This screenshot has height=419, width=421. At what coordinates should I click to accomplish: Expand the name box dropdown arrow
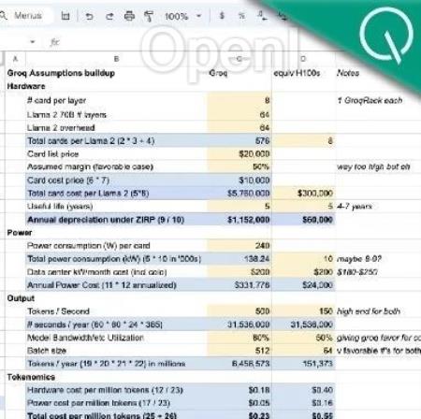click(33, 41)
